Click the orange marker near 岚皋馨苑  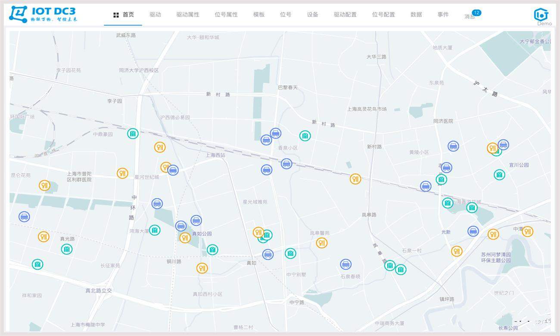(x=321, y=243)
